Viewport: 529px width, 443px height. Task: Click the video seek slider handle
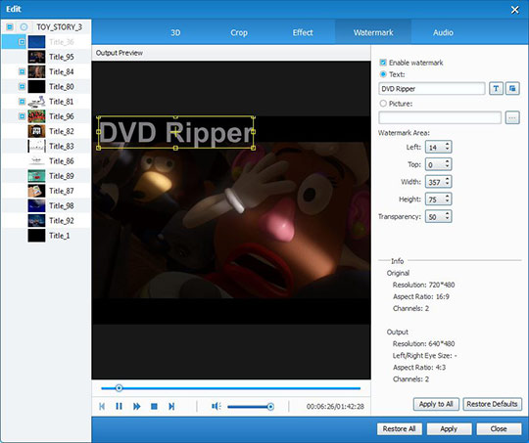pyautogui.click(x=119, y=388)
